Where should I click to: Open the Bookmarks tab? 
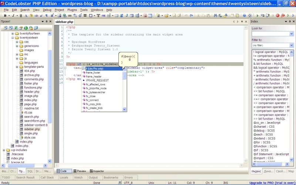coord(111,178)
